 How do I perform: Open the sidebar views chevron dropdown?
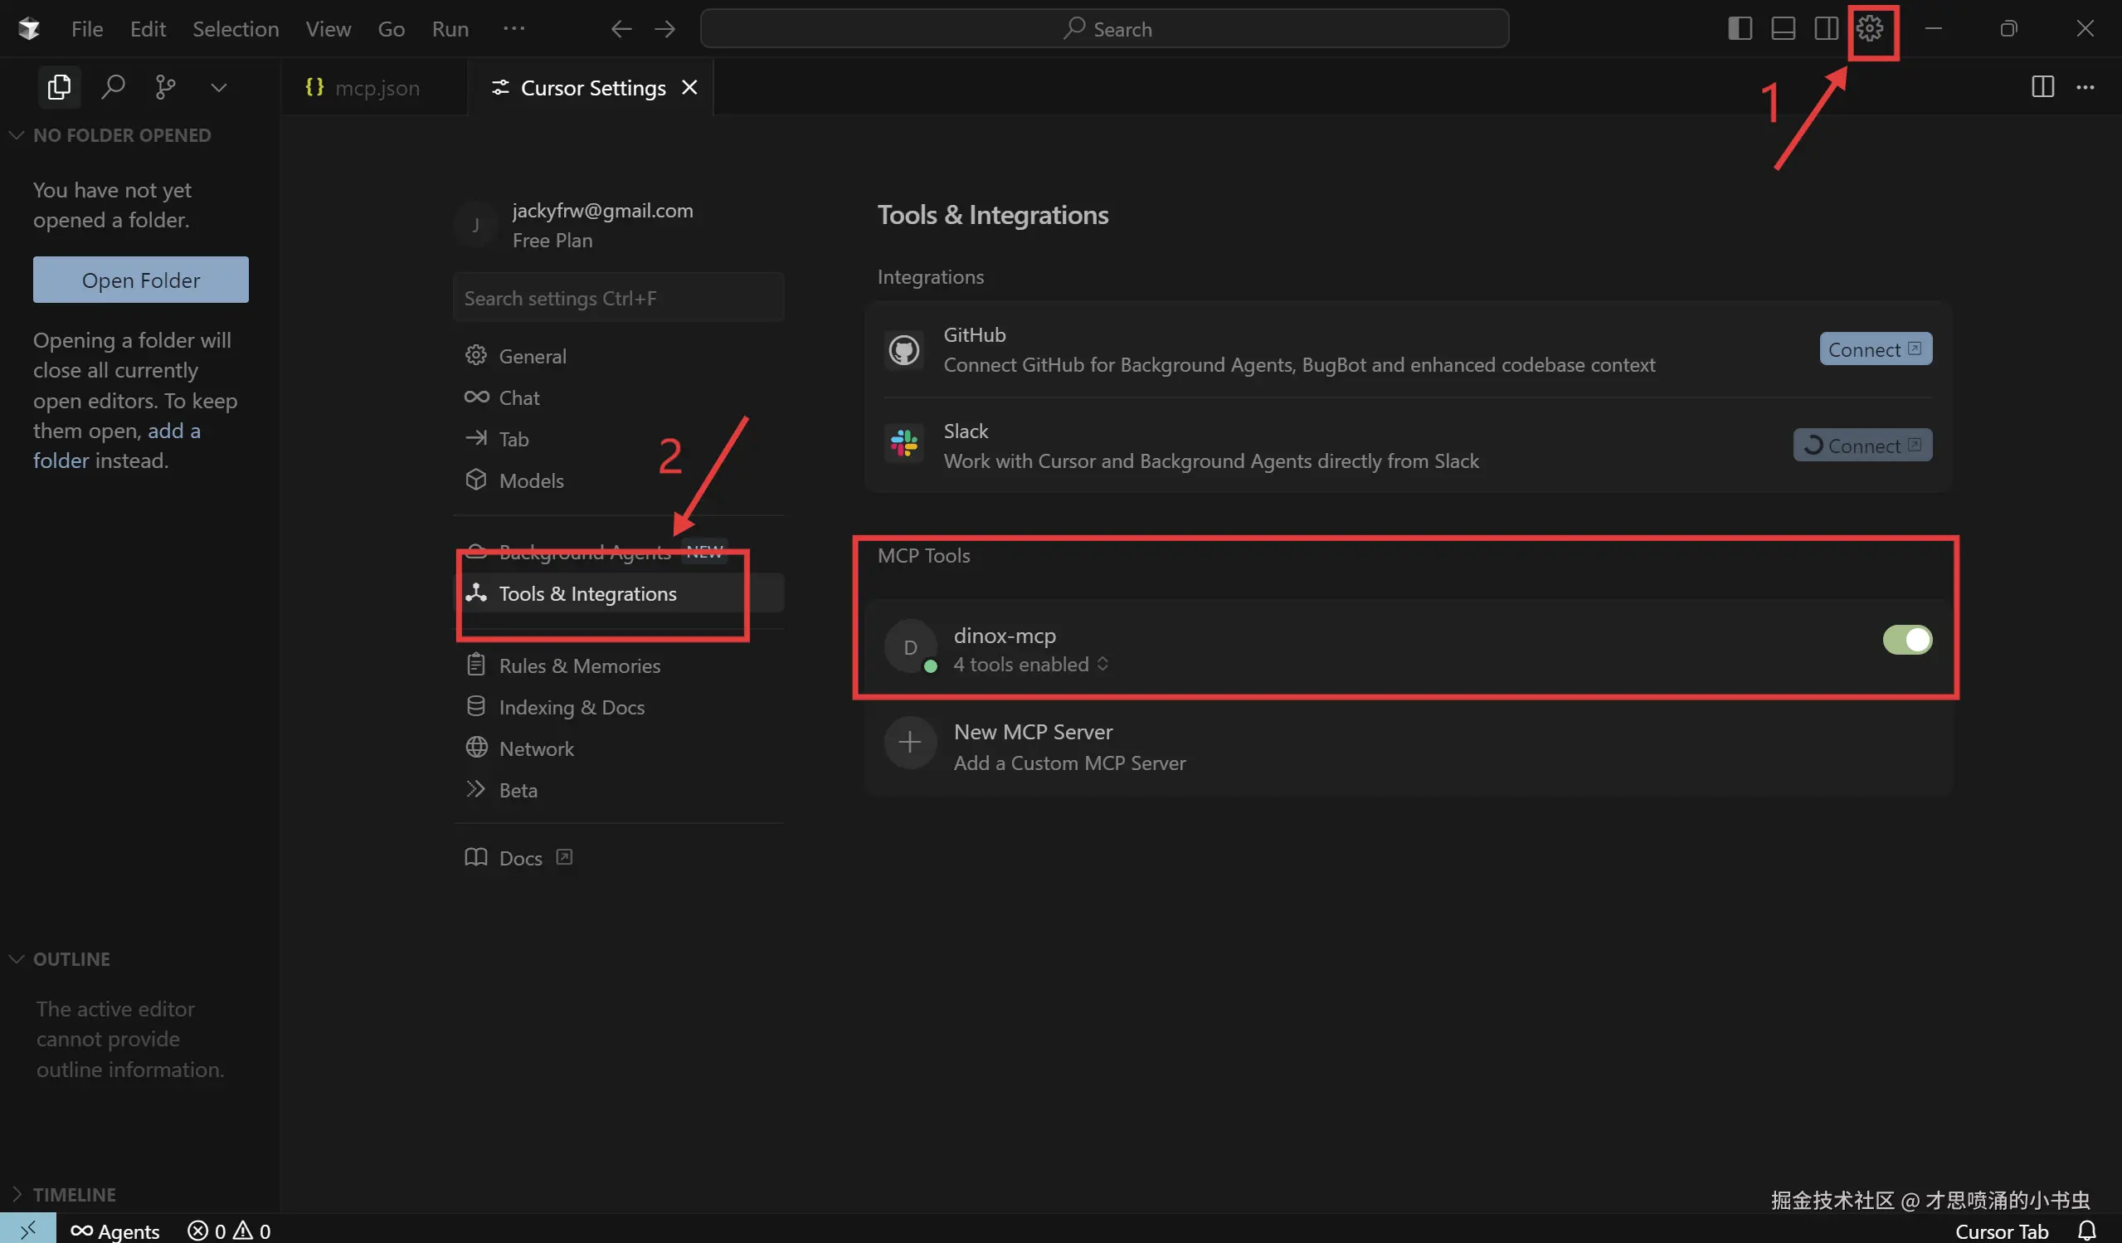(x=218, y=87)
